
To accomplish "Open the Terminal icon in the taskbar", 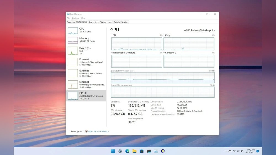I will click(149, 151).
